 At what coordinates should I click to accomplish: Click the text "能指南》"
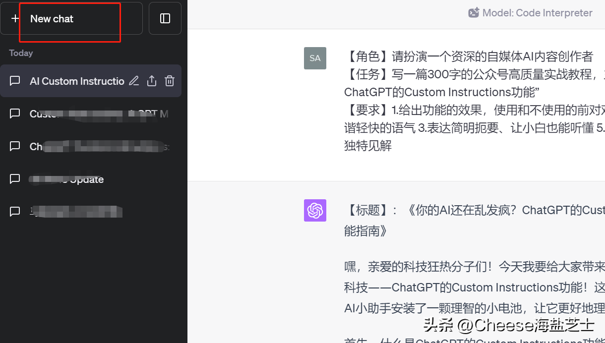366,230
